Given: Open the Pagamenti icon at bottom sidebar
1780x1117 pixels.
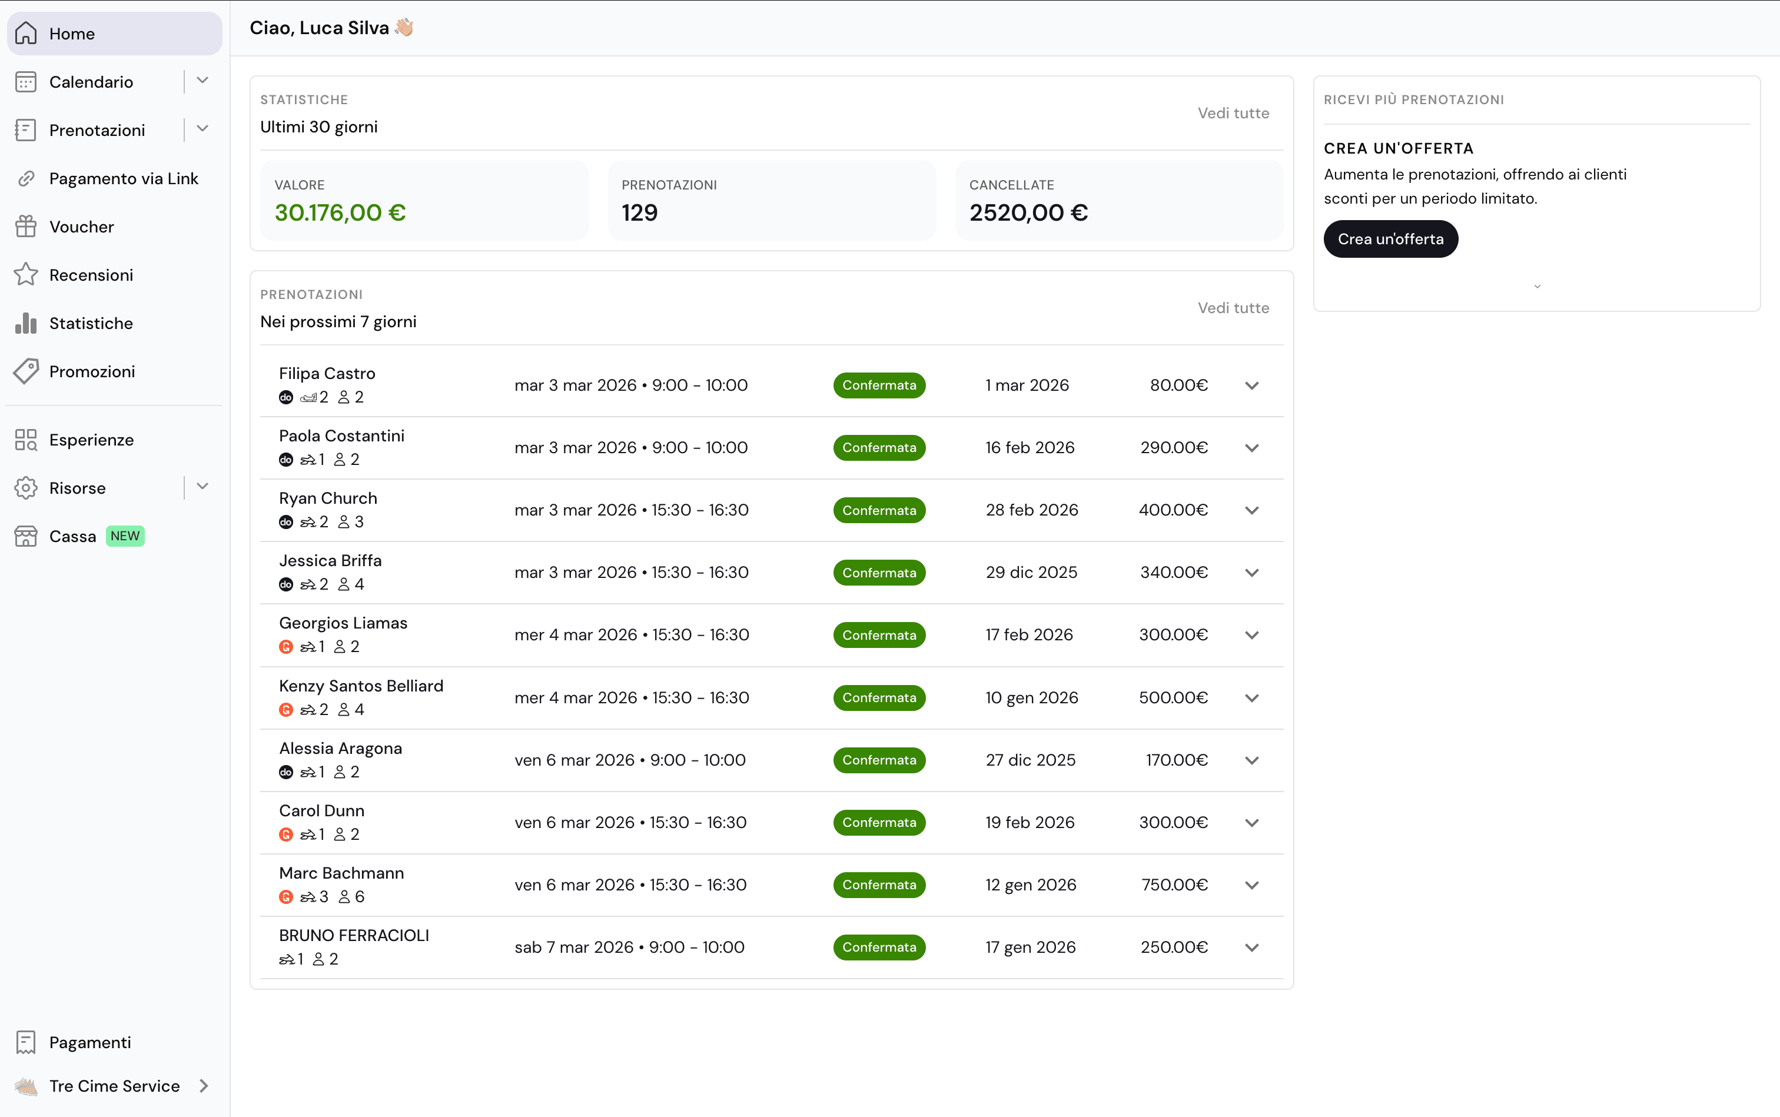Looking at the screenshot, I should pyautogui.click(x=26, y=1042).
